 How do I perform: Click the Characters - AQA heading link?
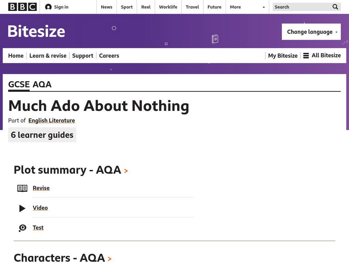click(59, 258)
